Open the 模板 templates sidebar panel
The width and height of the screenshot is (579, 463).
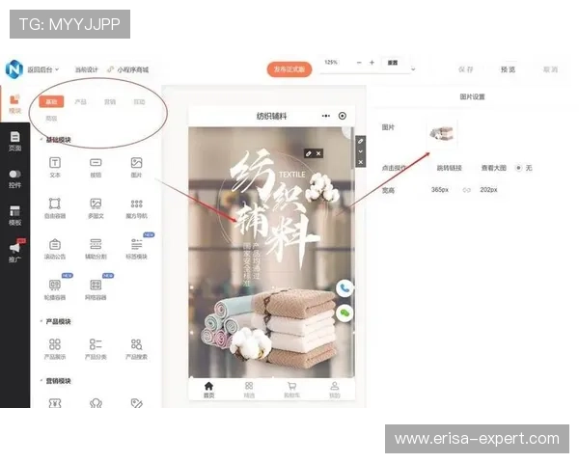14,216
